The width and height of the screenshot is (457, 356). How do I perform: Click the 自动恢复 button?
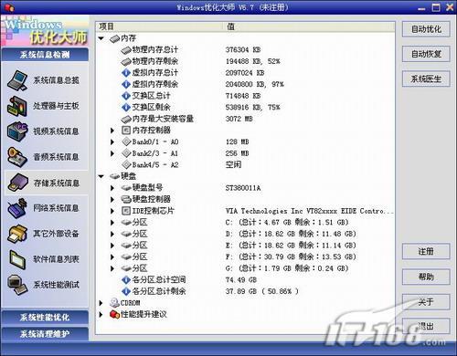[x=426, y=54]
